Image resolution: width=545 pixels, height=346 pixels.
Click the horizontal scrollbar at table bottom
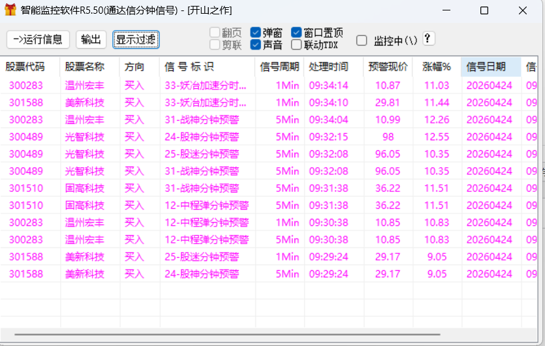tap(228, 334)
